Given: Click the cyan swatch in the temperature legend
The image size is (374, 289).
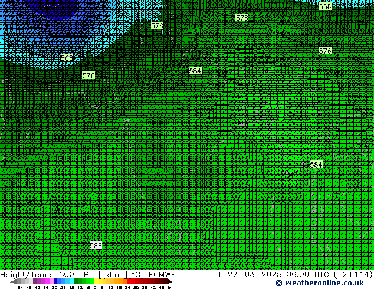Looking at the screenshot, I should (71, 281).
